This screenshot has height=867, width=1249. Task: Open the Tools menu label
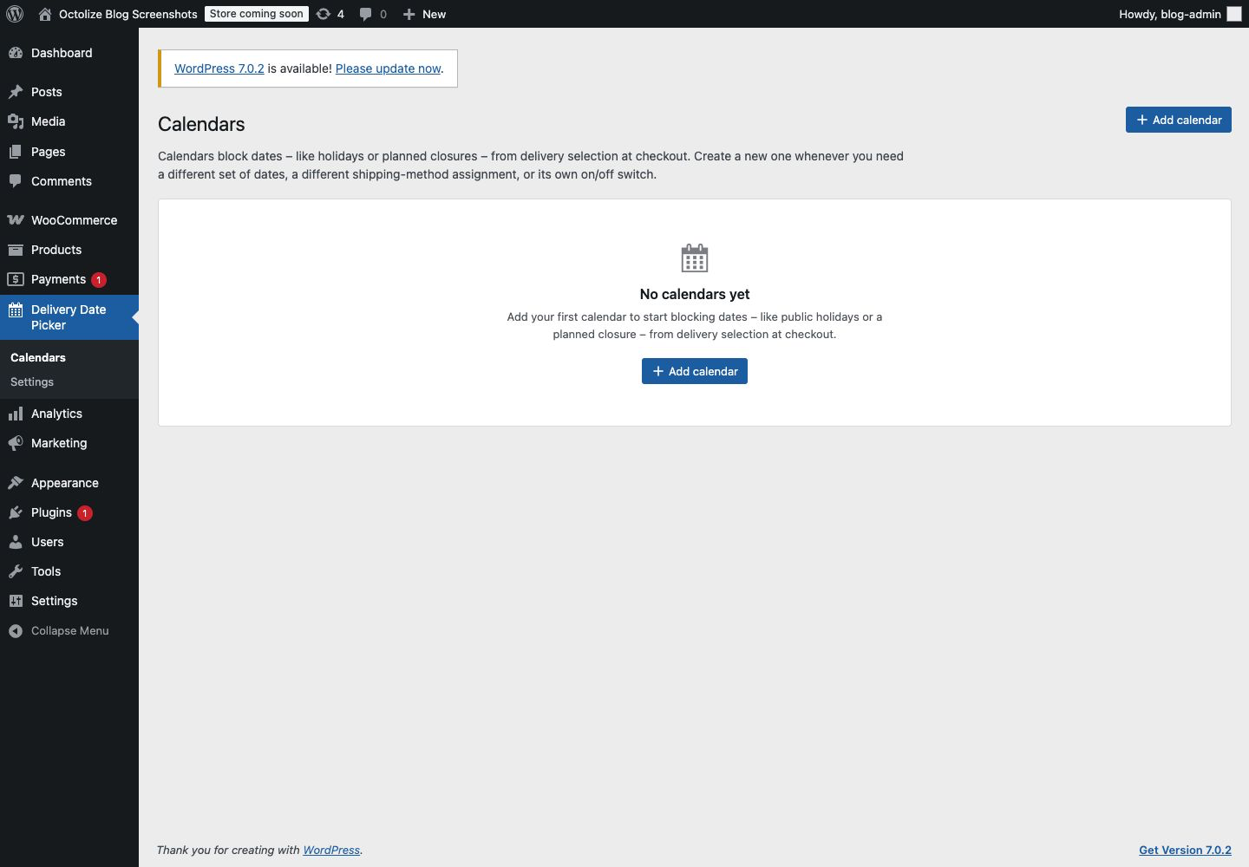click(x=46, y=571)
